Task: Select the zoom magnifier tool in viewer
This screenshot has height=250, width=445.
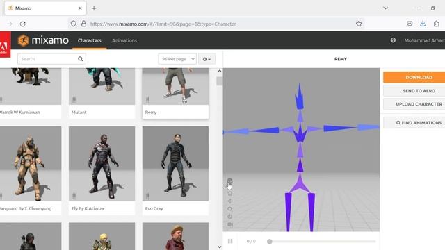Action: click(x=230, y=209)
